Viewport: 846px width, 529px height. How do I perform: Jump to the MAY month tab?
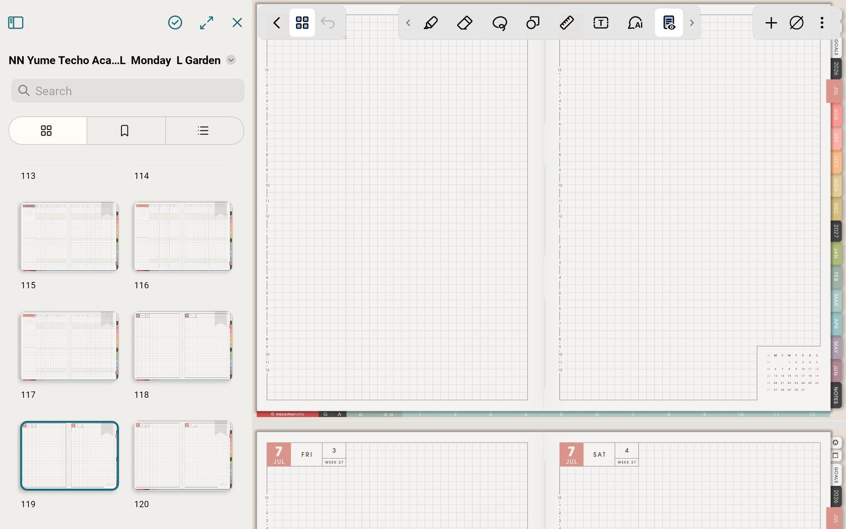[836, 347]
